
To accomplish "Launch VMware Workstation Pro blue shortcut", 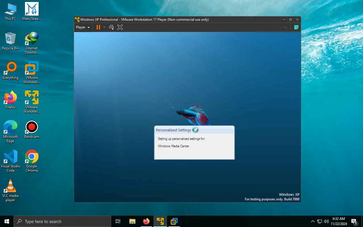I will click(32, 73).
